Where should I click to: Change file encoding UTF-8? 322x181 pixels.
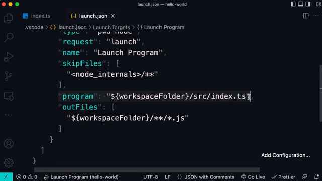[x=151, y=177]
